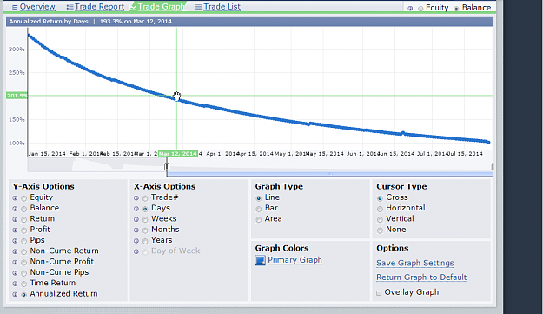This screenshot has height=314, width=543.
Task: Set graph type to Line
Action: [x=259, y=198]
